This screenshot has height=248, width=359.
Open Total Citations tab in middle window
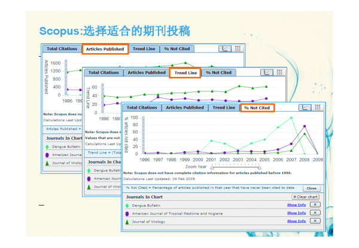coord(104,73)
